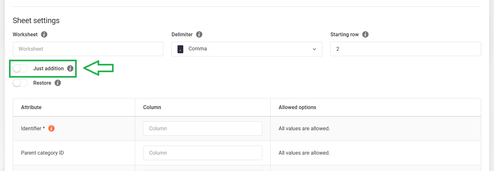This screenshot has height=171, width=494.
Task: Expand delimiter list via chevron arrow
Action: tap(314, 49)
